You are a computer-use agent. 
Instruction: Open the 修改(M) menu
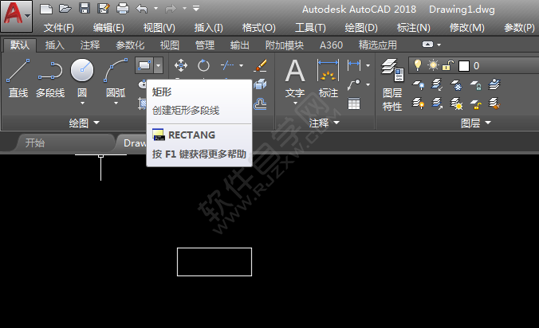466,28
